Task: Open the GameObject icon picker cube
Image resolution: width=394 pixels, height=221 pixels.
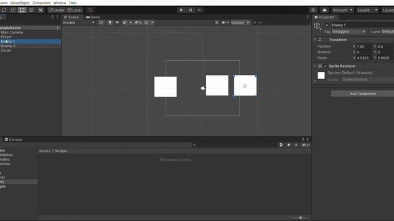Action: click(317, 26)
